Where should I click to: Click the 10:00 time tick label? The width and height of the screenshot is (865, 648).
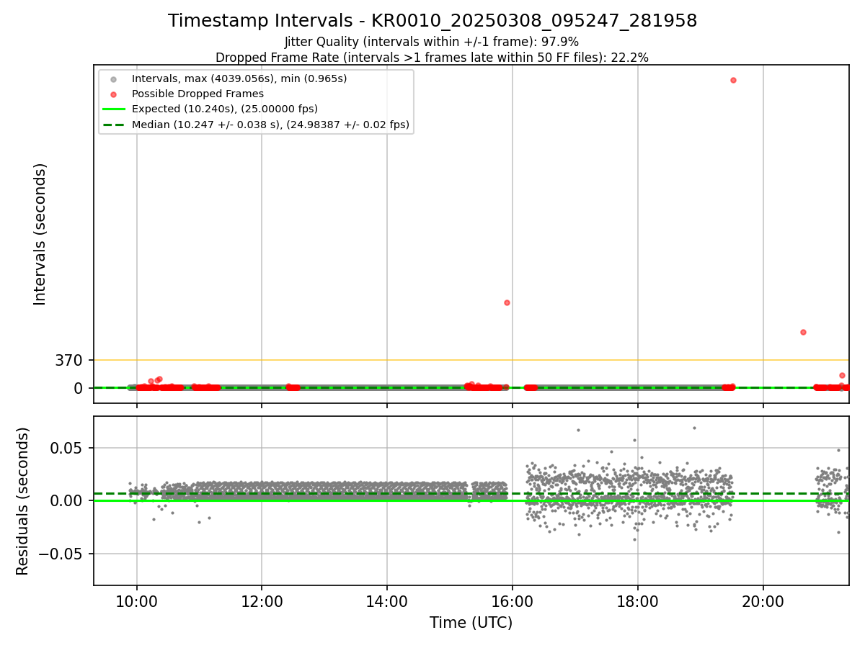coord(136,601)
